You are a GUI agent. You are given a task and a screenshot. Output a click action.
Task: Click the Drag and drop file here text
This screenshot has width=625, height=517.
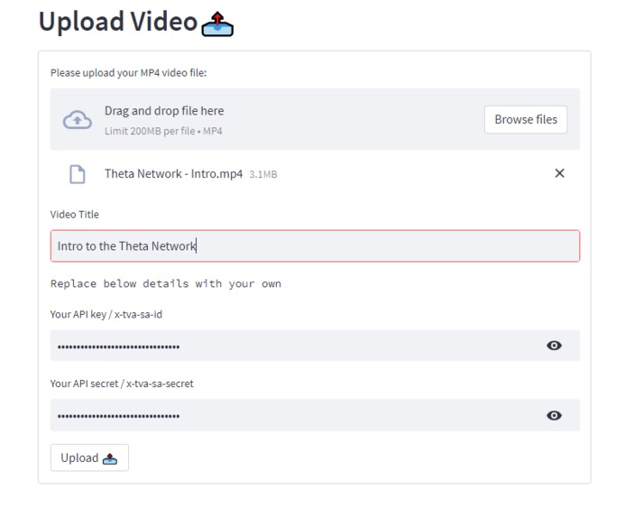point(164,110)
